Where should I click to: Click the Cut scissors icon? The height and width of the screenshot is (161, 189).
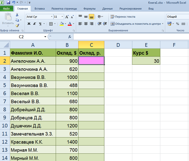coord(17,15)
